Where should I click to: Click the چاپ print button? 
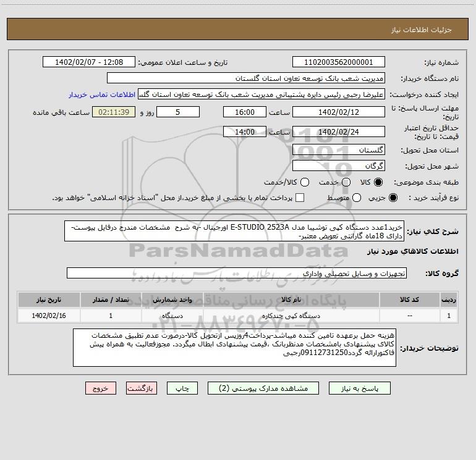182,388
